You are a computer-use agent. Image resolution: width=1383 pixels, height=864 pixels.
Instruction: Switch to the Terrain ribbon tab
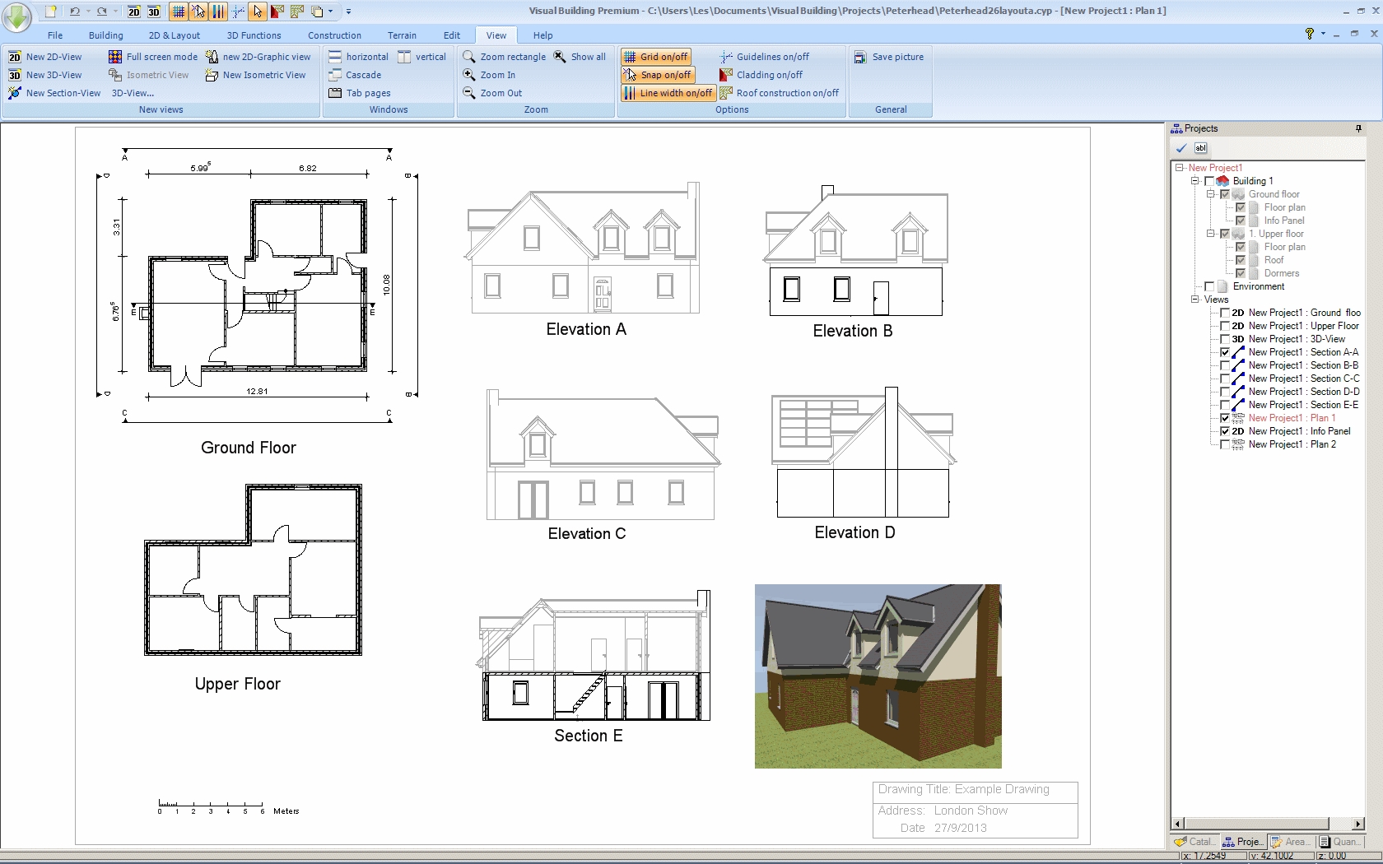click(402, 35)
